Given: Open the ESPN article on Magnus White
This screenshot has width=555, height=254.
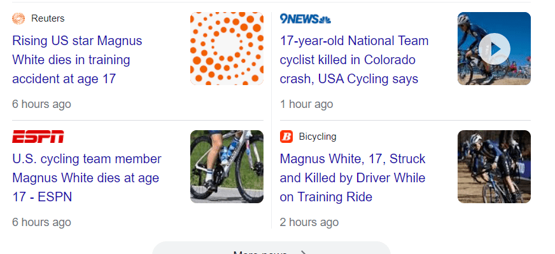Looking at the screenshot, I should click(87, 178).
